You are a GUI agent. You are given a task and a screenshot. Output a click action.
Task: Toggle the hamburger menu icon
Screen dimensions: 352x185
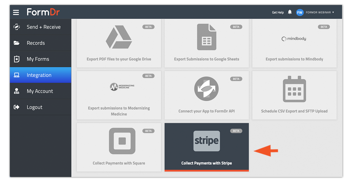pyautogui.click(x=16, y=12)
